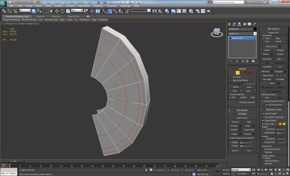Open selection filter All dropdown
This screenshot has height=176, width=290.
25,10
